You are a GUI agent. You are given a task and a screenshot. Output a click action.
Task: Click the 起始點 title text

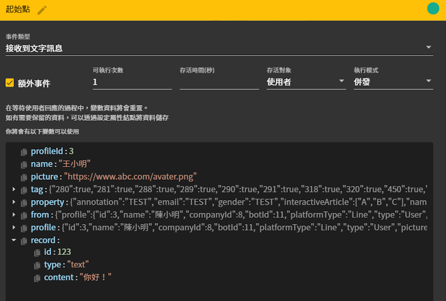(x=18, y=9)
